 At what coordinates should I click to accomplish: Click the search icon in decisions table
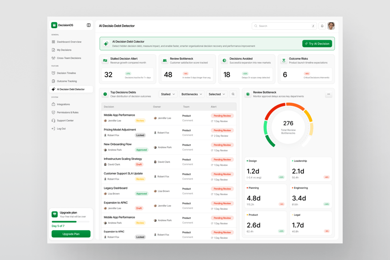(233, 94)
